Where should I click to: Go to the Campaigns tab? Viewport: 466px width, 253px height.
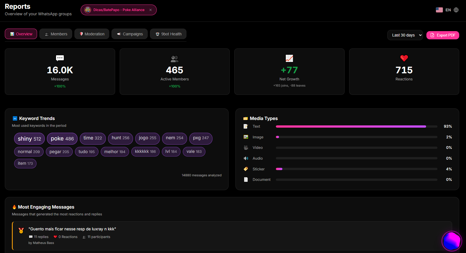(130, 34)
